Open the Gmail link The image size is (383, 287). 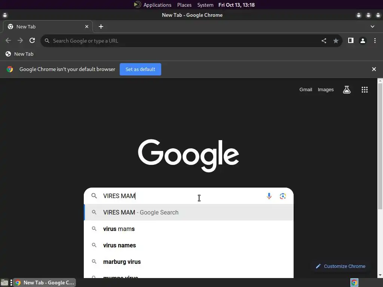[x=306, y=90]
